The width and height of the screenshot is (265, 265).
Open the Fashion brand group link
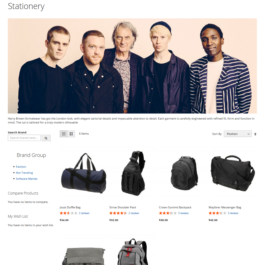click(x=21, y=167)
